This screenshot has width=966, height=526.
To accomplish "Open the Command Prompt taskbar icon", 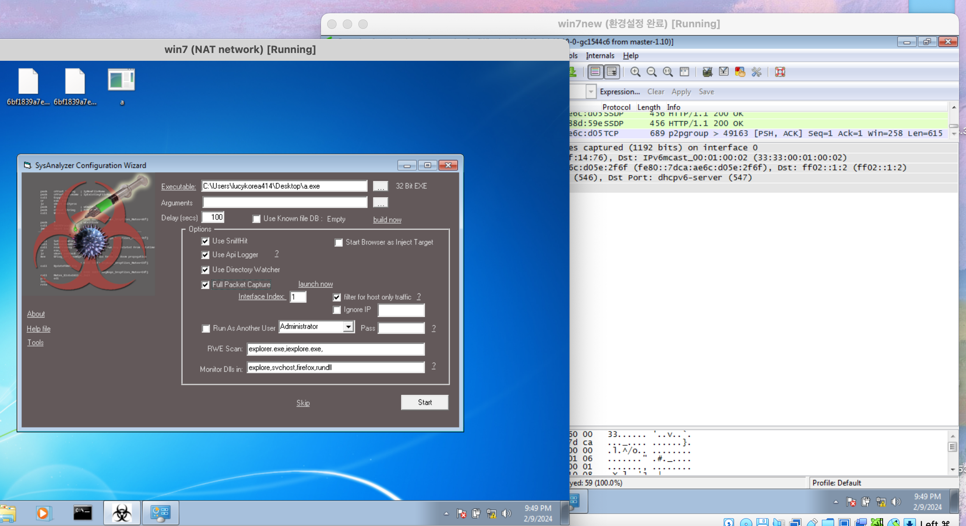I will 83,513.
